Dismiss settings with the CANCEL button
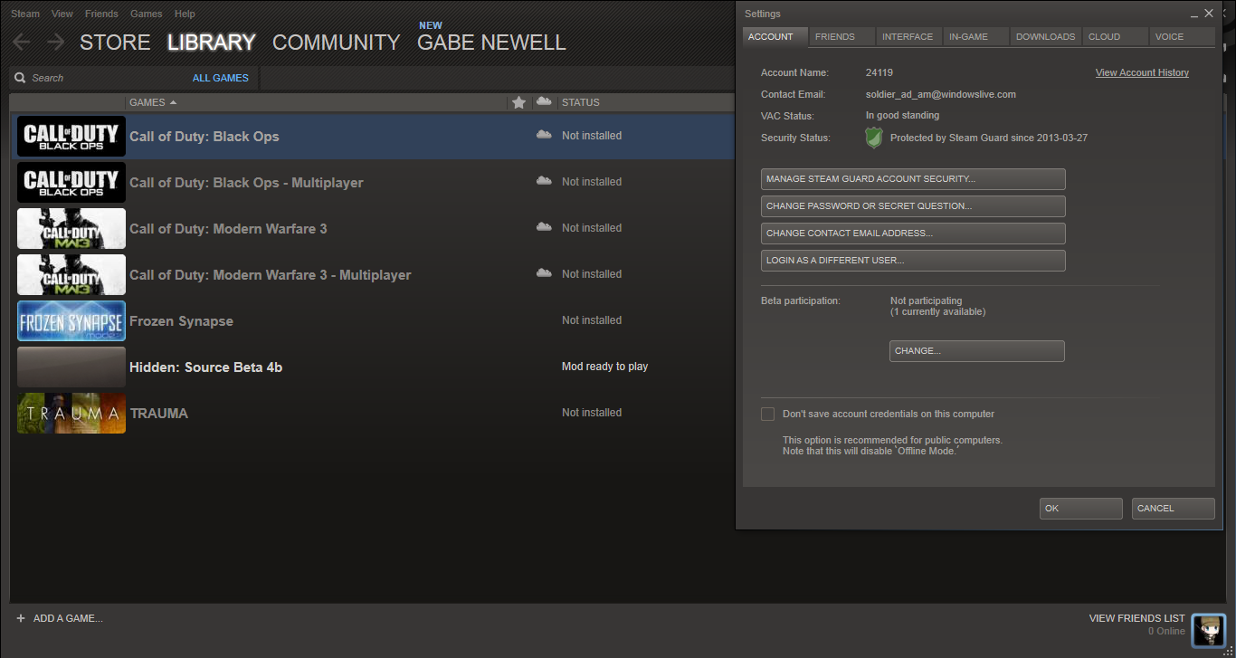The image size is (1236, 658). click(x=1174, y=509)
